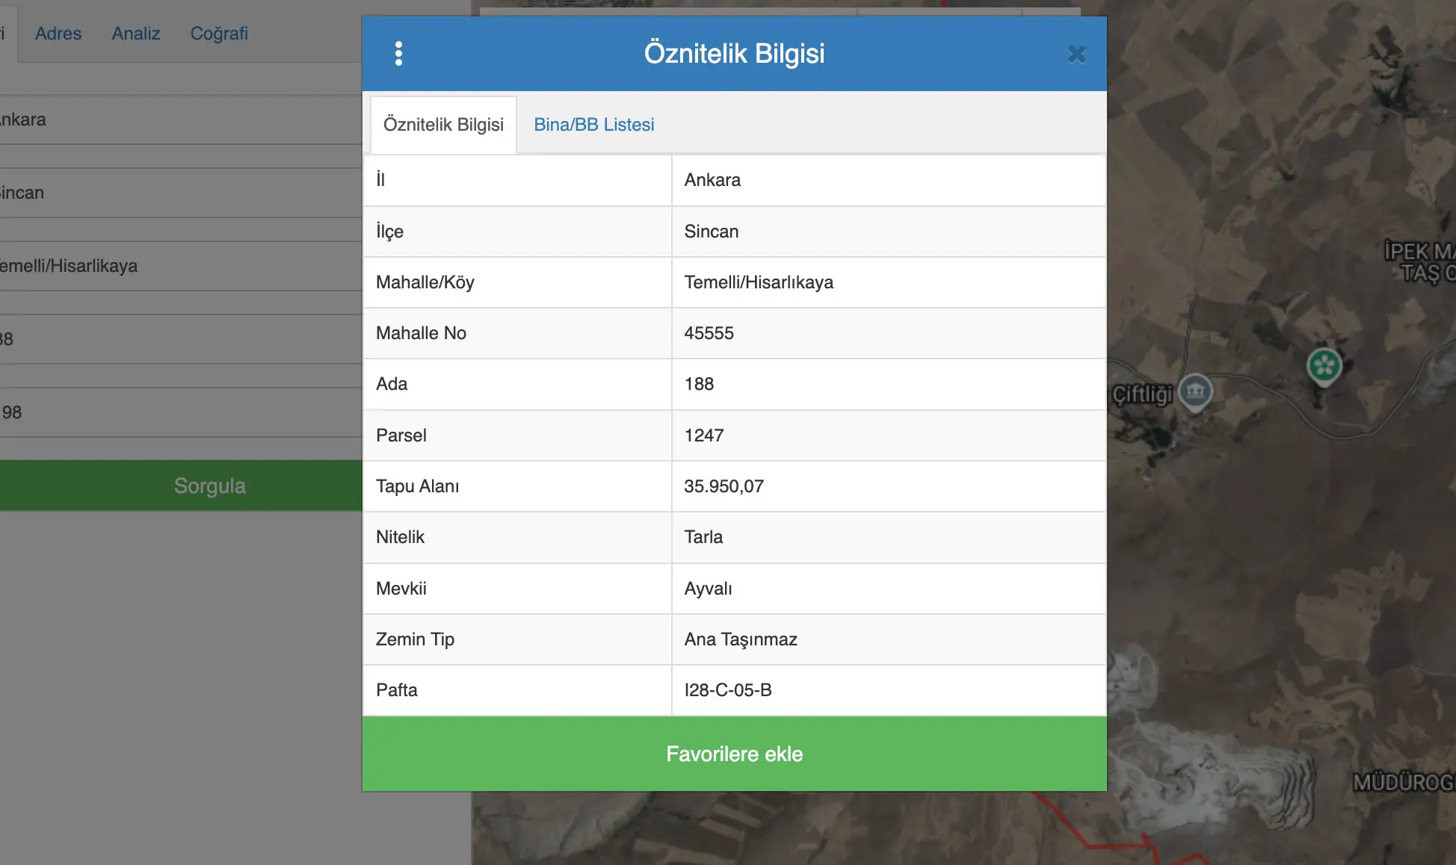Select the Ankara value in the İl row

tap(712, 180)
